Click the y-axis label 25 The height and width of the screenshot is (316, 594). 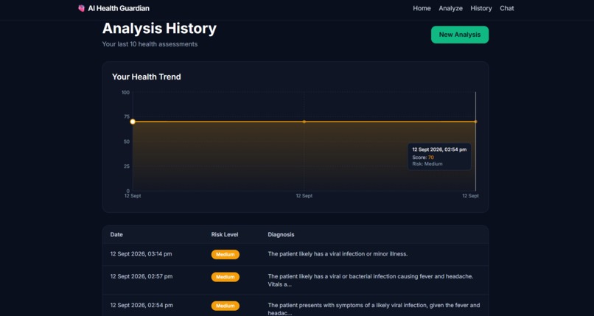[x=127, y=166]
